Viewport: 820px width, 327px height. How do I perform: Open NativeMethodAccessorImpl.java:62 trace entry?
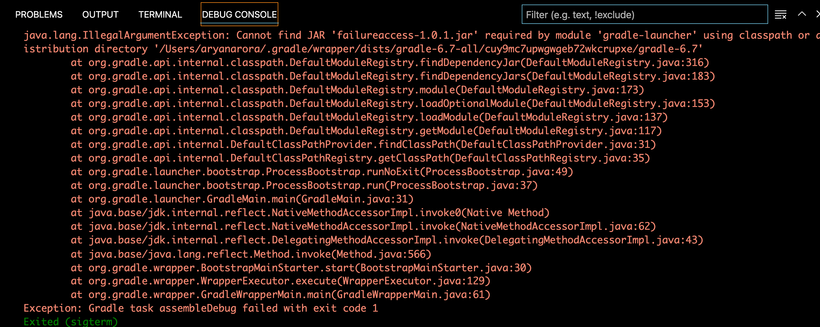click(x=567, y=226)
